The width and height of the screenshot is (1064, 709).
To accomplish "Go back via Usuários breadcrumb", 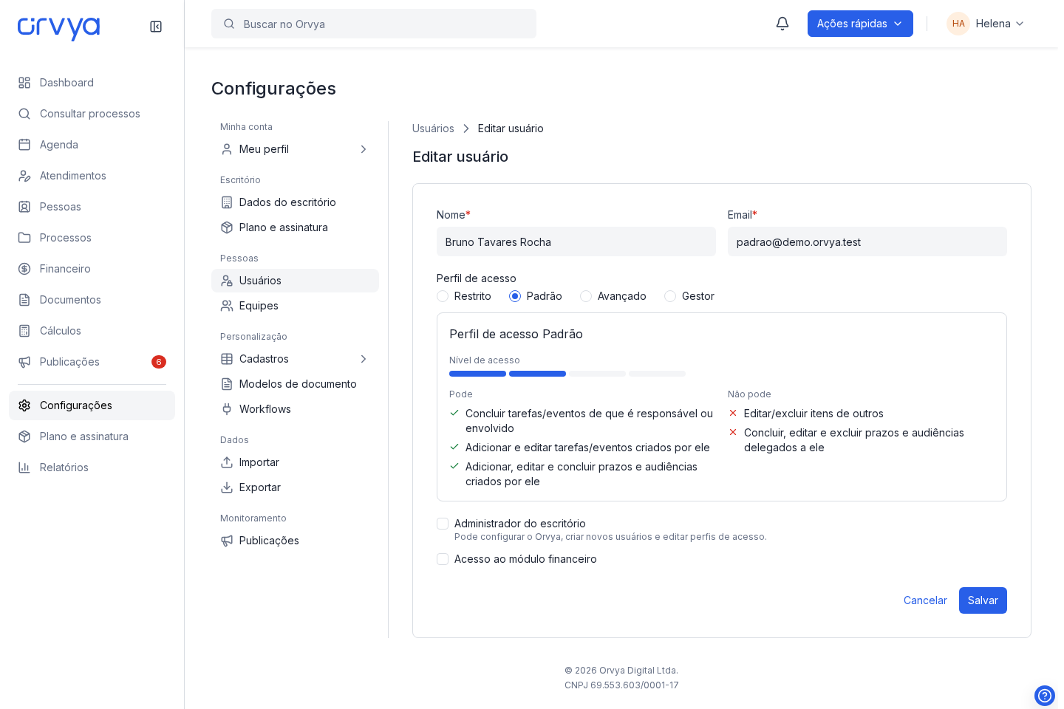I will click(433, 129).
